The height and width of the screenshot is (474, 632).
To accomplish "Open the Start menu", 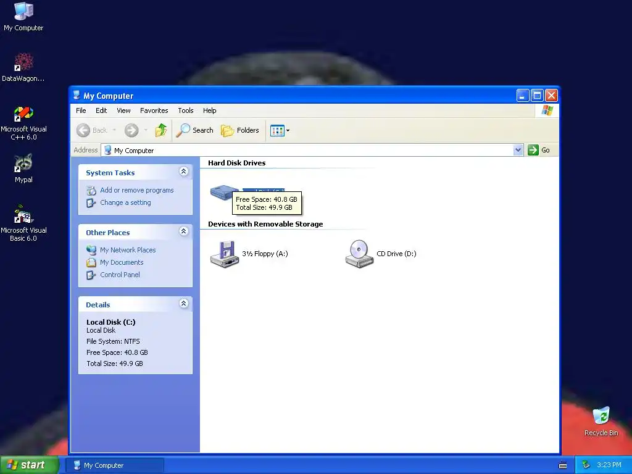I will (29, 465).
